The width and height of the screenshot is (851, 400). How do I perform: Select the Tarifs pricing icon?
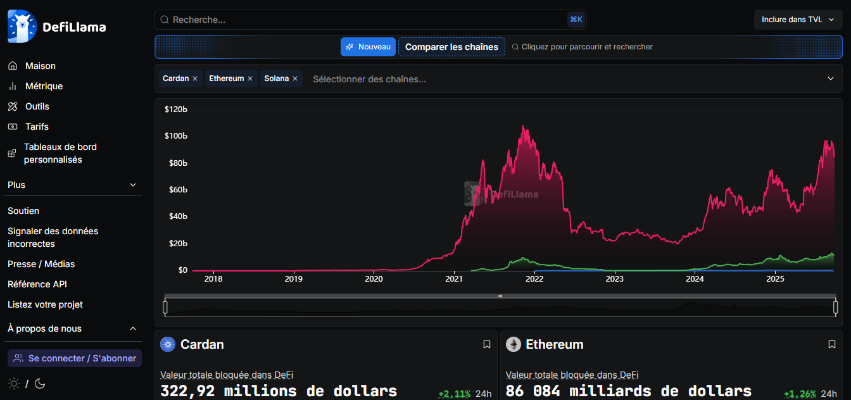coord(13,126)
